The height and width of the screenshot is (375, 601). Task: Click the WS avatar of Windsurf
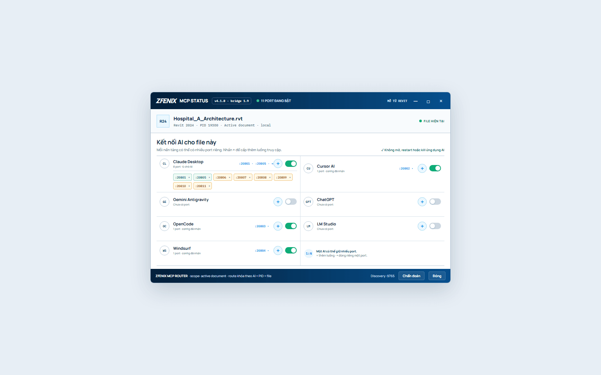(165, 250)
